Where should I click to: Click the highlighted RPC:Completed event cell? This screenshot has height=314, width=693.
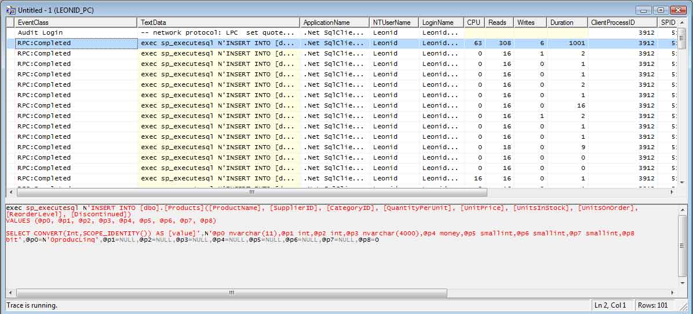[x=76, y=43]
